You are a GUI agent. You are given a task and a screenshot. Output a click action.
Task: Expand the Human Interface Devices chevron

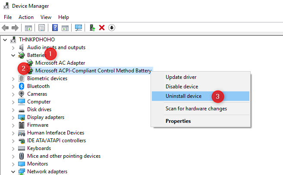click(x=13, y=133)
